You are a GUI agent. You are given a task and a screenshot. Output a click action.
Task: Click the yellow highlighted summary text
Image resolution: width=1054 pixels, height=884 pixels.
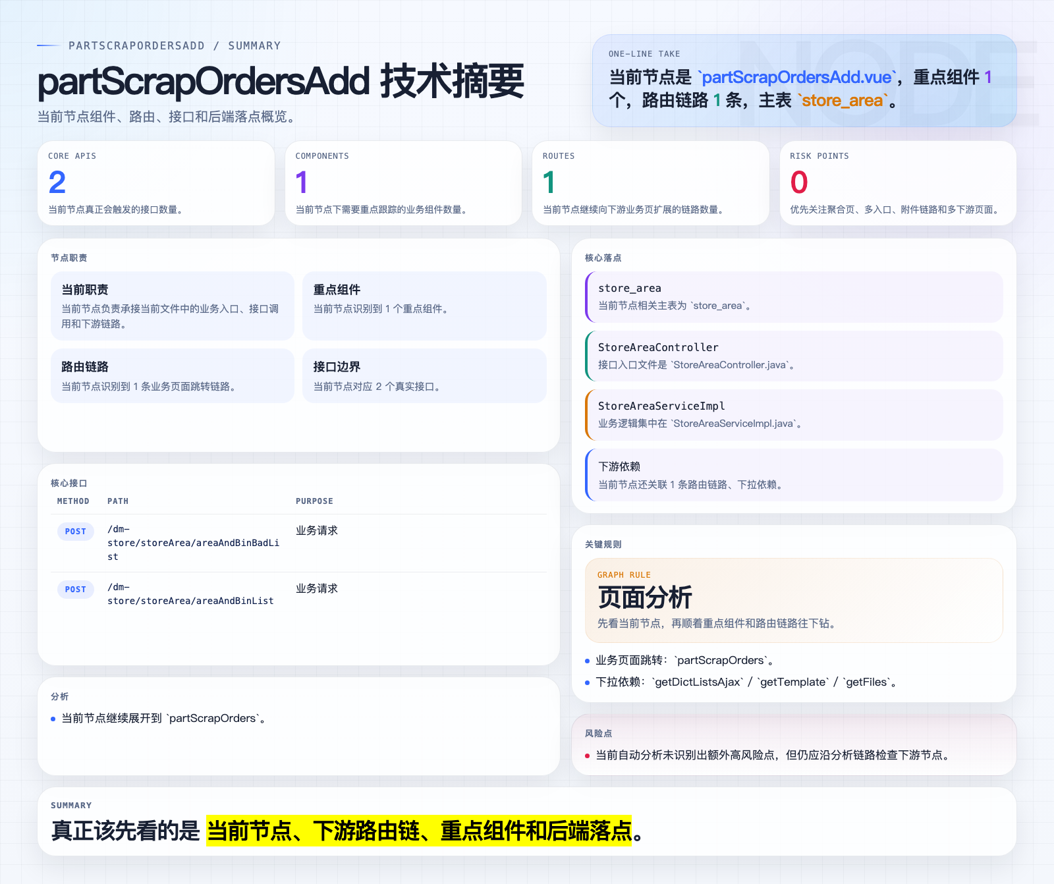(x=419, y=831)
